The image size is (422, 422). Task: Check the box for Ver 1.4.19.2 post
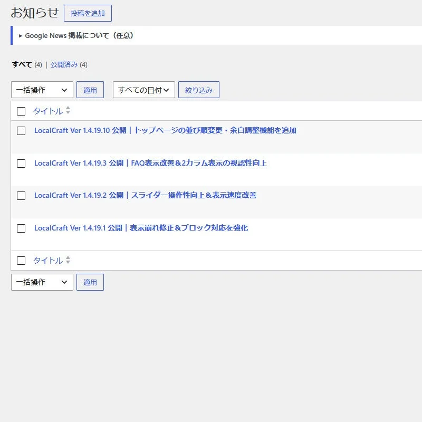point(21,196)
